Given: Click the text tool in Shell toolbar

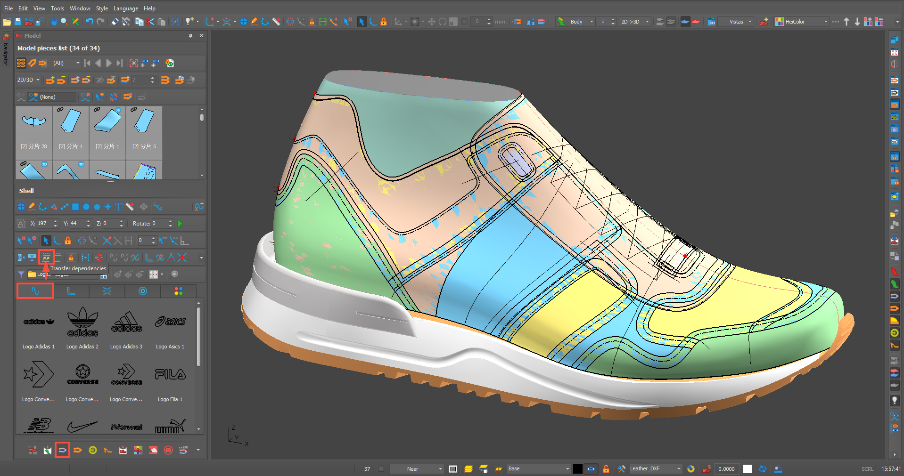Looking at the screenshot, I should coord(118,207).
